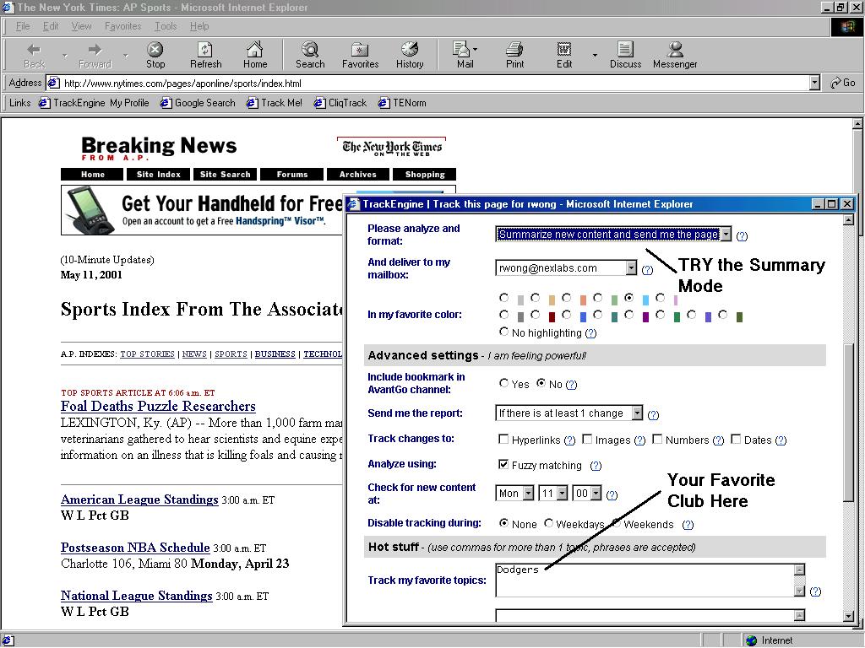Image resolution: width=865 pixels, height=648 pixels.
Task: Click the help icon after No highlighting
Action: 590,333
